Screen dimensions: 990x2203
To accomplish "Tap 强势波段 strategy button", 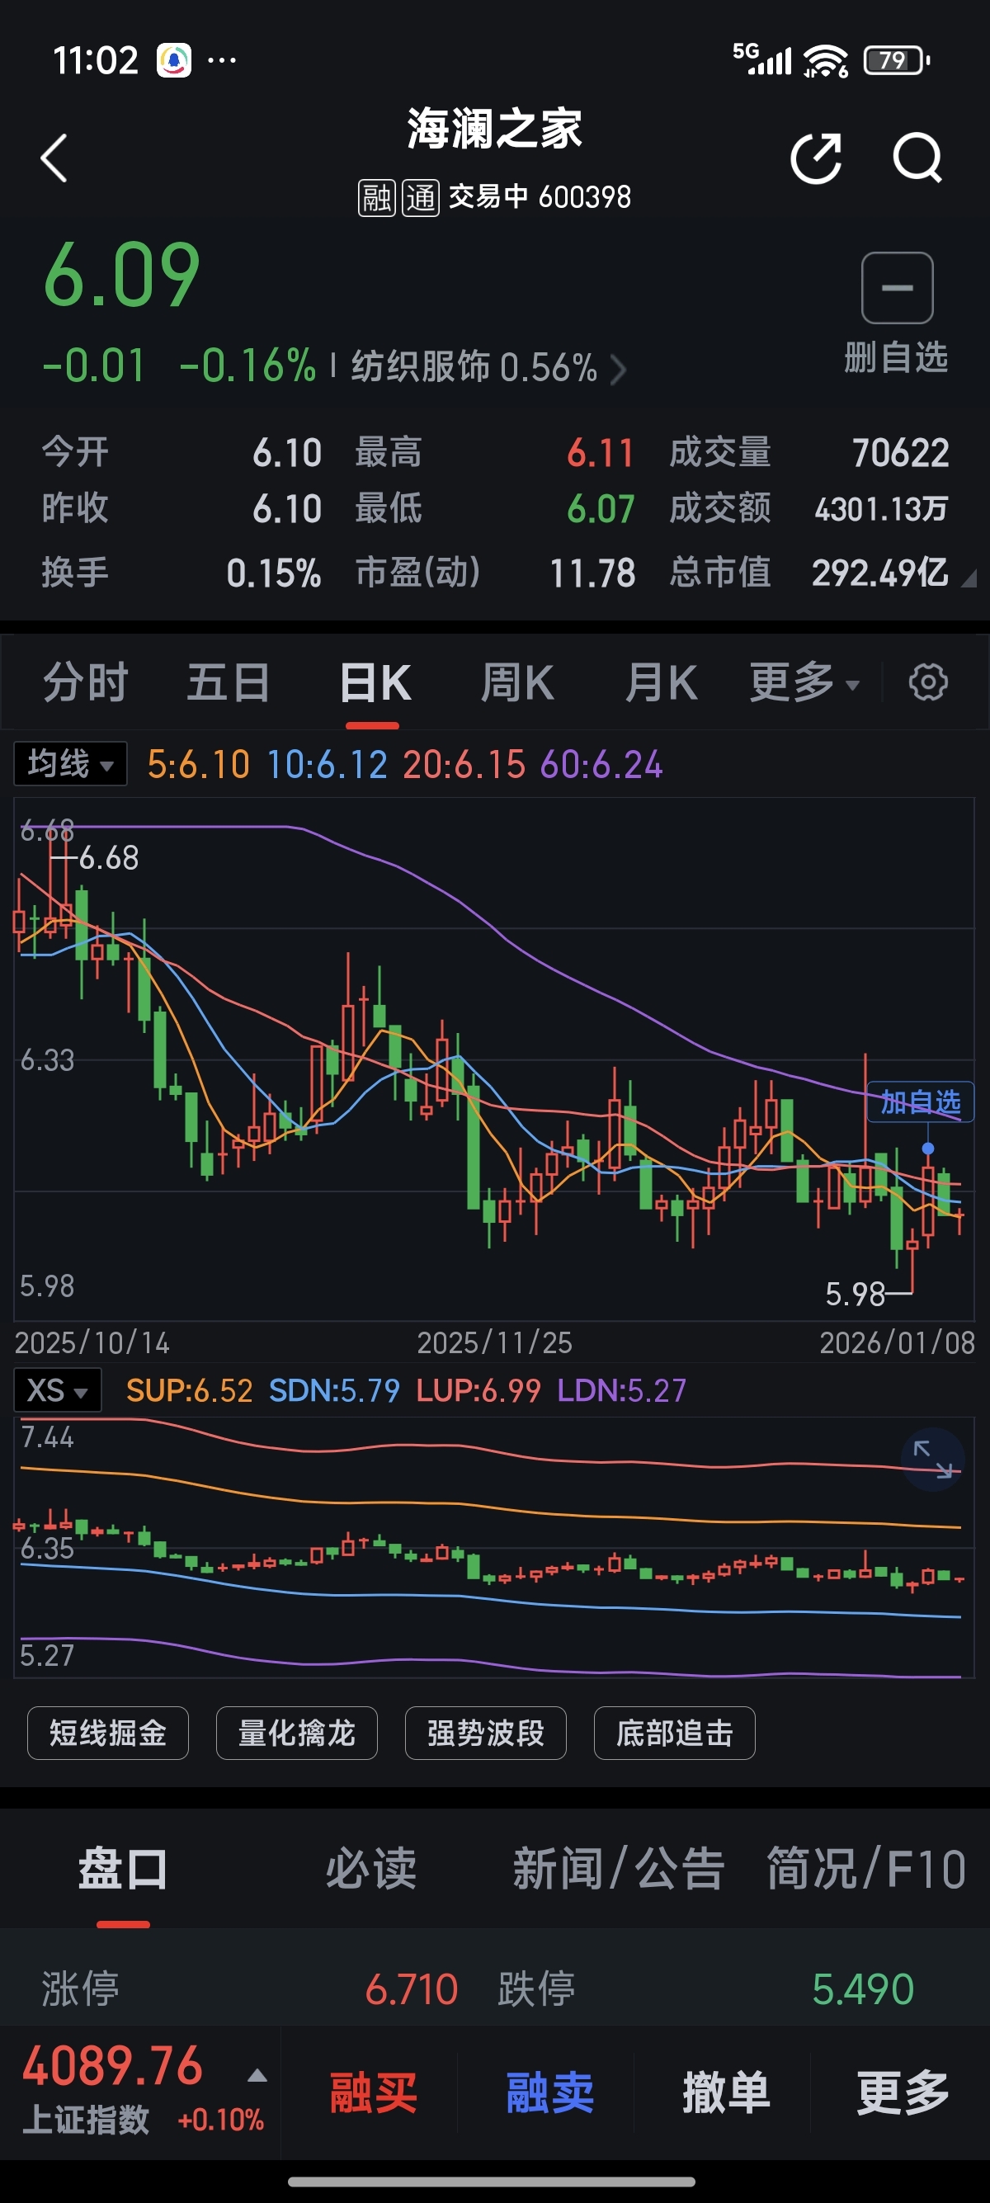I will 486,1733.
